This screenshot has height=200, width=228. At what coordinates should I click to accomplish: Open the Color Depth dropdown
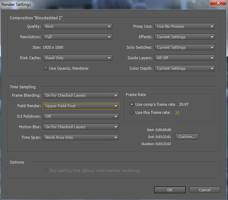[185, 68]
